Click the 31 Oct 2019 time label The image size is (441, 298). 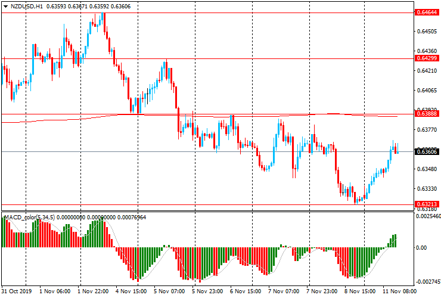tap(17, 291)
